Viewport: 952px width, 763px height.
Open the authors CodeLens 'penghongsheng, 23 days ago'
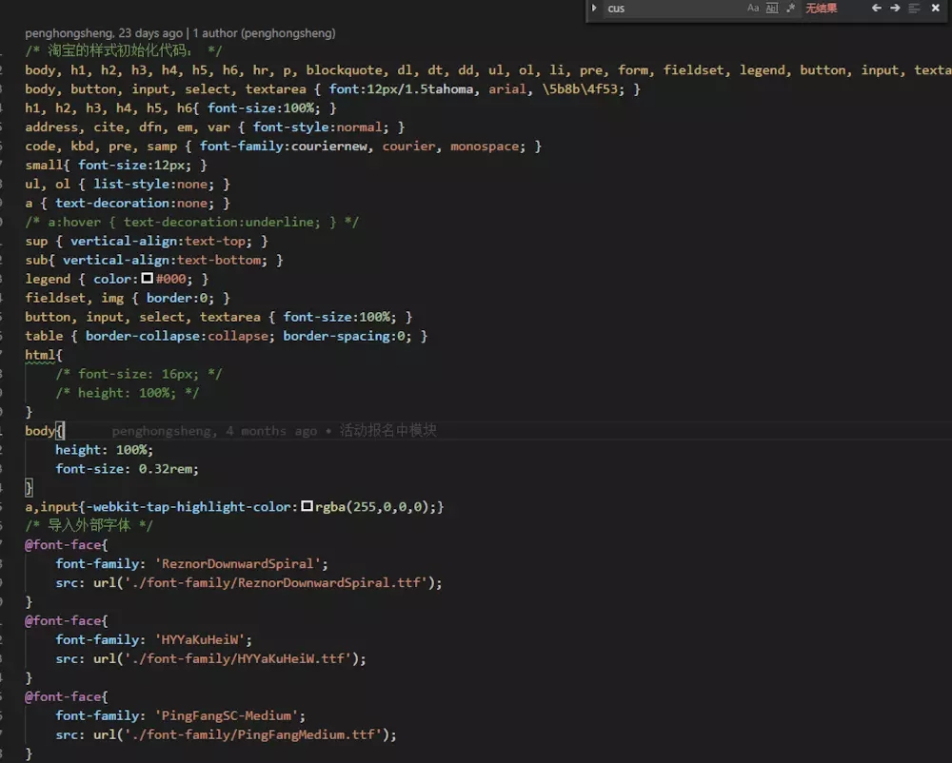(103, 33)
